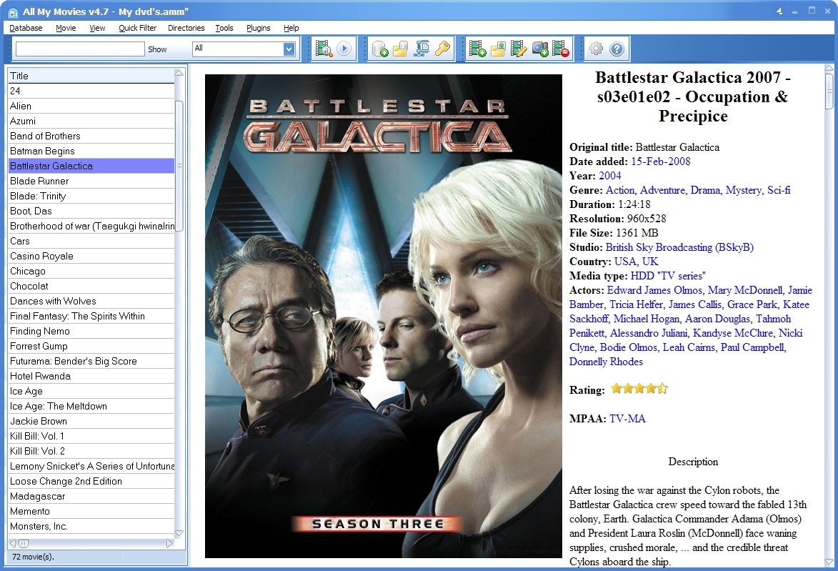Open the Help menu
The image size is (838, 571).
coord(291,28)
